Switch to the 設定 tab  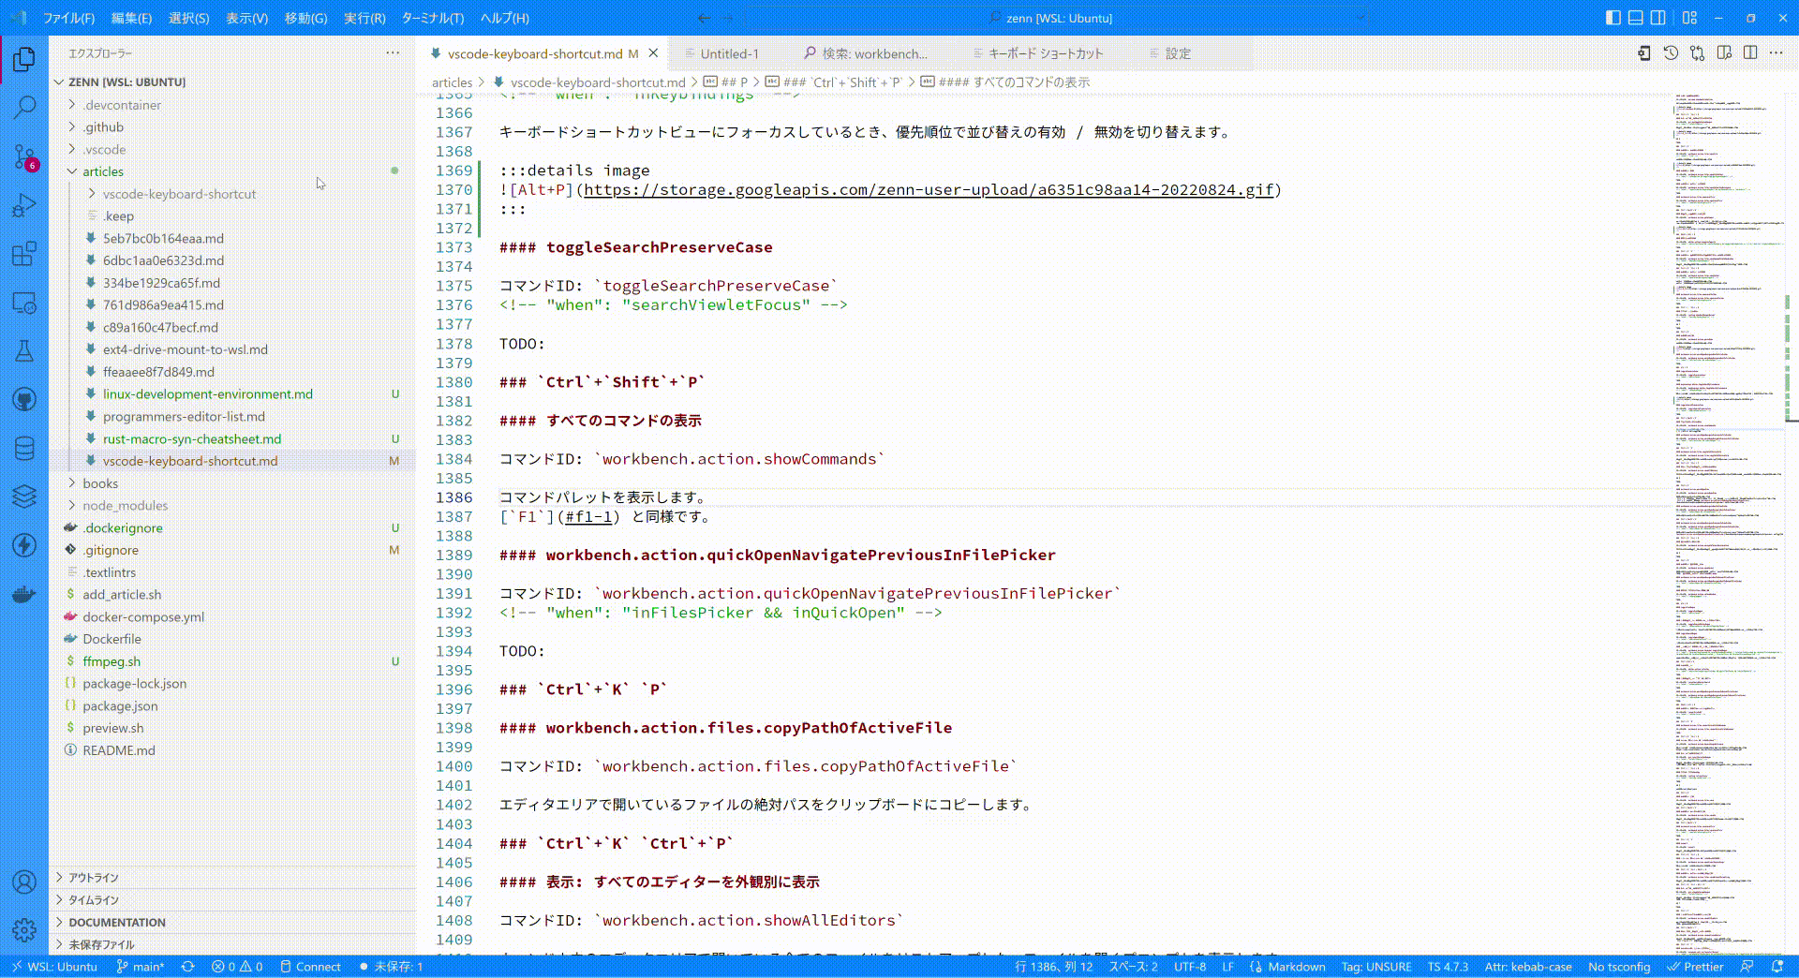point(1178,53)
